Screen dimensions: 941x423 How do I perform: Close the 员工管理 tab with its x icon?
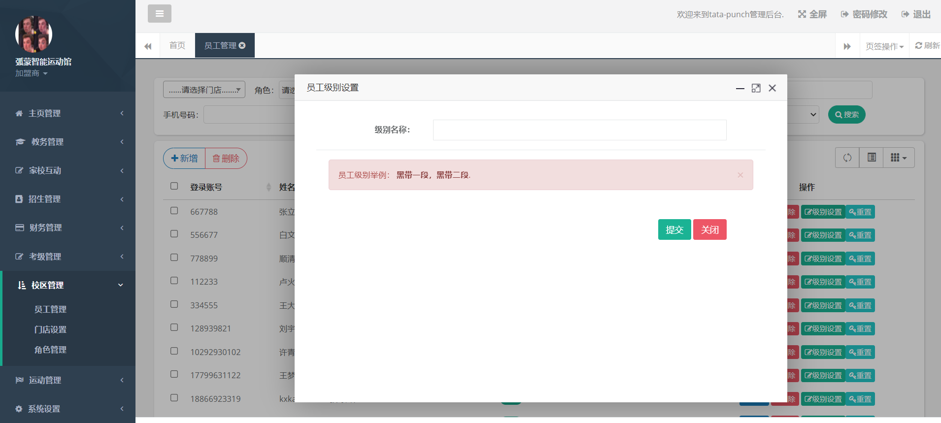(x=242, y=45)
